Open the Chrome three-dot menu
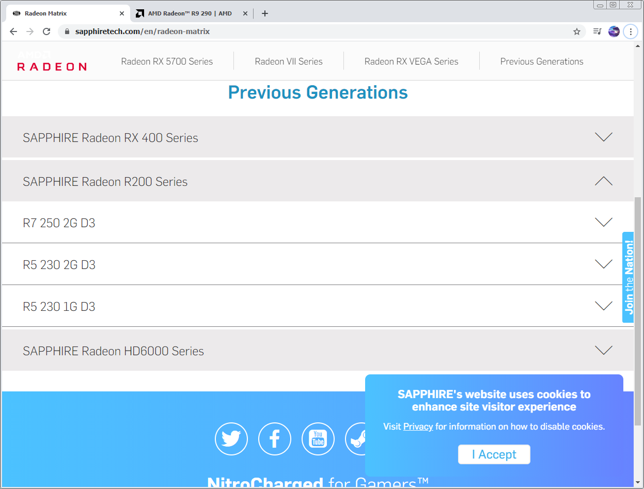The height and width of the screenshot is (489, 644). pos(631,31)
